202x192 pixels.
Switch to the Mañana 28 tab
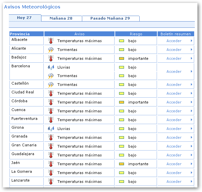61,18
